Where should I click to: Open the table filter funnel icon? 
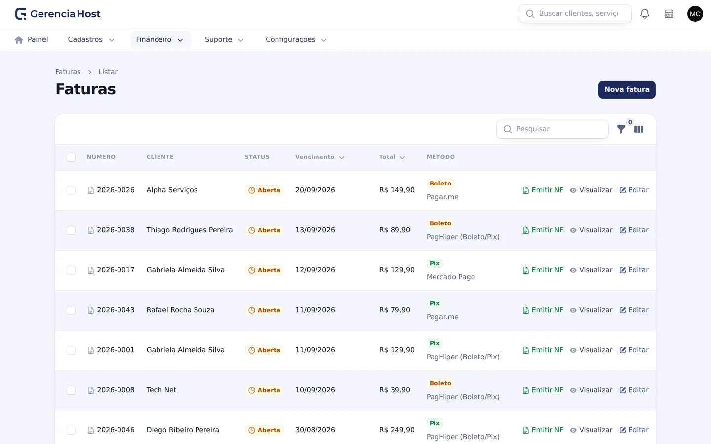pyautogui.click(x=621, y=129)
